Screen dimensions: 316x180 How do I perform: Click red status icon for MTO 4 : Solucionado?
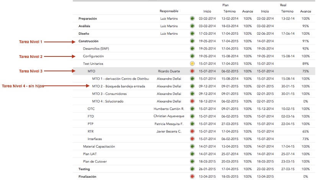[192, 101]
